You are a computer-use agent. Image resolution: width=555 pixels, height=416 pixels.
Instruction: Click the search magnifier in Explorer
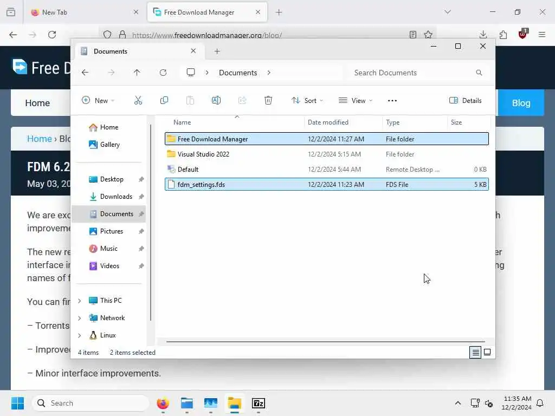coord(479,73)
